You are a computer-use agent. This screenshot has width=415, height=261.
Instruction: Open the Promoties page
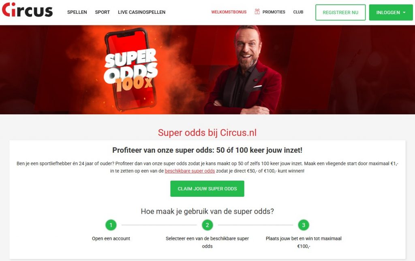point(274,12)
